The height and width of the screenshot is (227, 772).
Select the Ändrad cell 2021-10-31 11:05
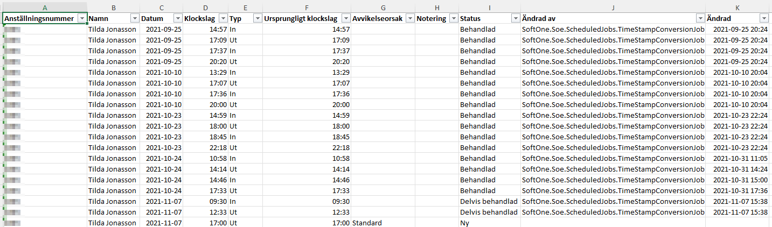pos(738,158)
